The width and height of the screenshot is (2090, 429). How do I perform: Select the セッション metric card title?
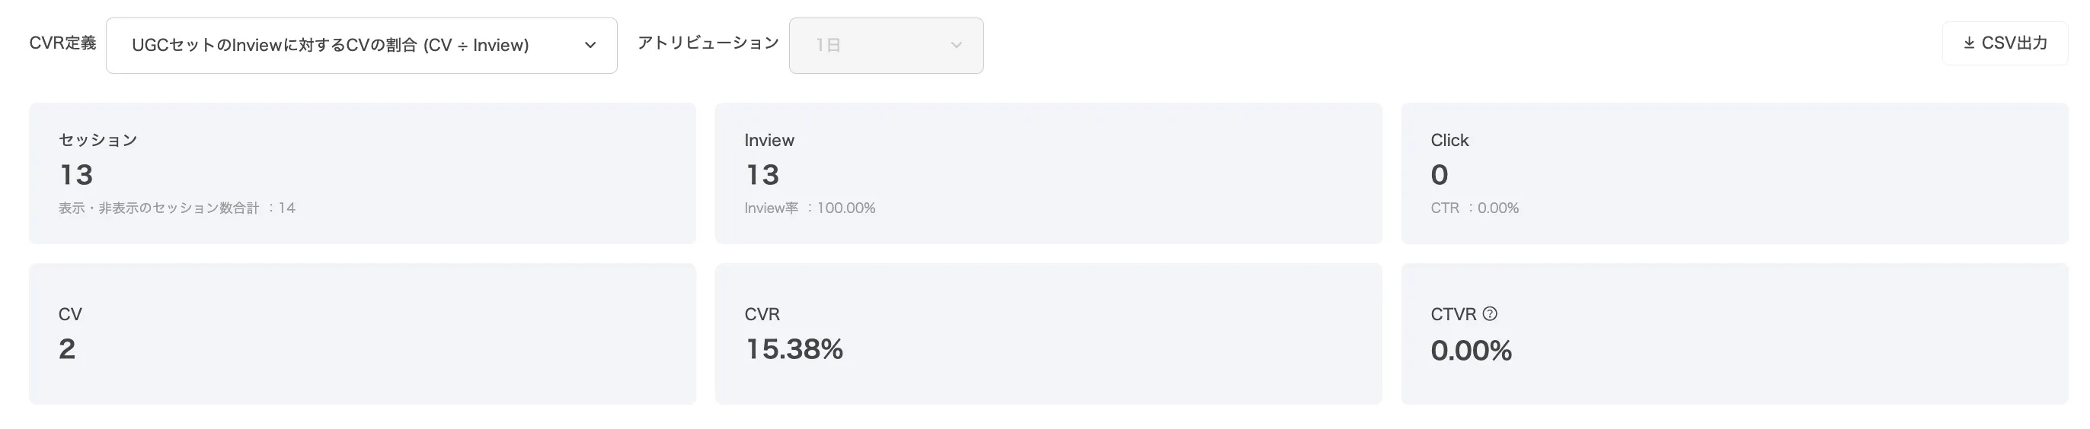(x=98, y=140)
